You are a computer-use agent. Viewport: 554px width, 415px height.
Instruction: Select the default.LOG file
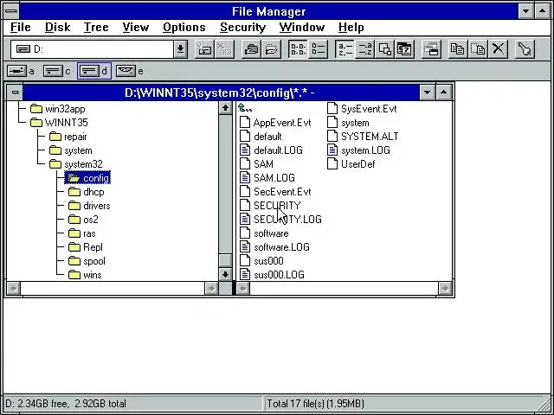271,150
